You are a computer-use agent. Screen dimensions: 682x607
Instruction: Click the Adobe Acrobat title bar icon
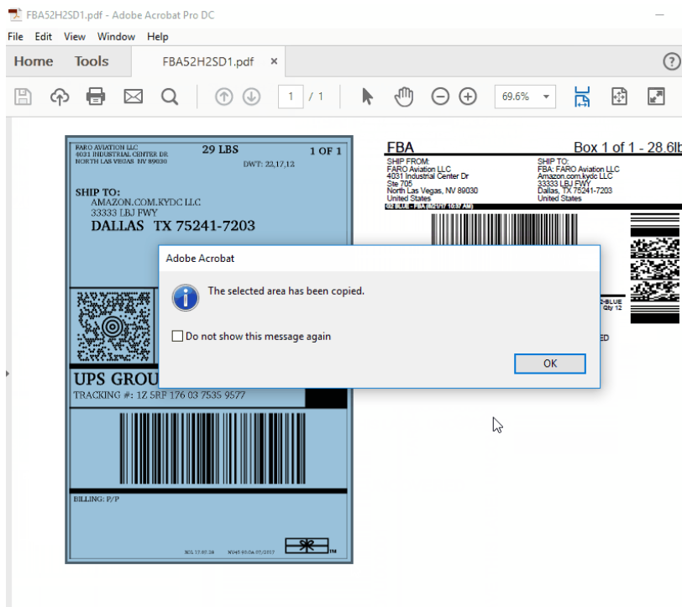15,15
